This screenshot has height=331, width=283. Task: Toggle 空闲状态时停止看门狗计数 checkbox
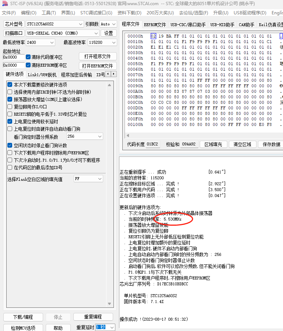pos(10,145)
